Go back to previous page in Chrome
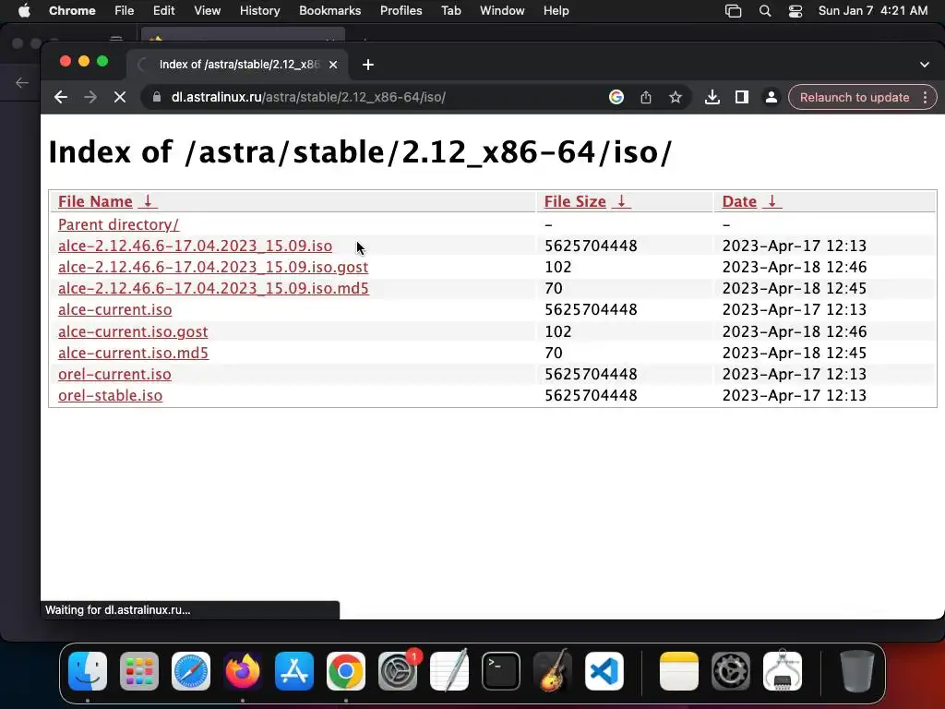 click(x=60, y=97)
